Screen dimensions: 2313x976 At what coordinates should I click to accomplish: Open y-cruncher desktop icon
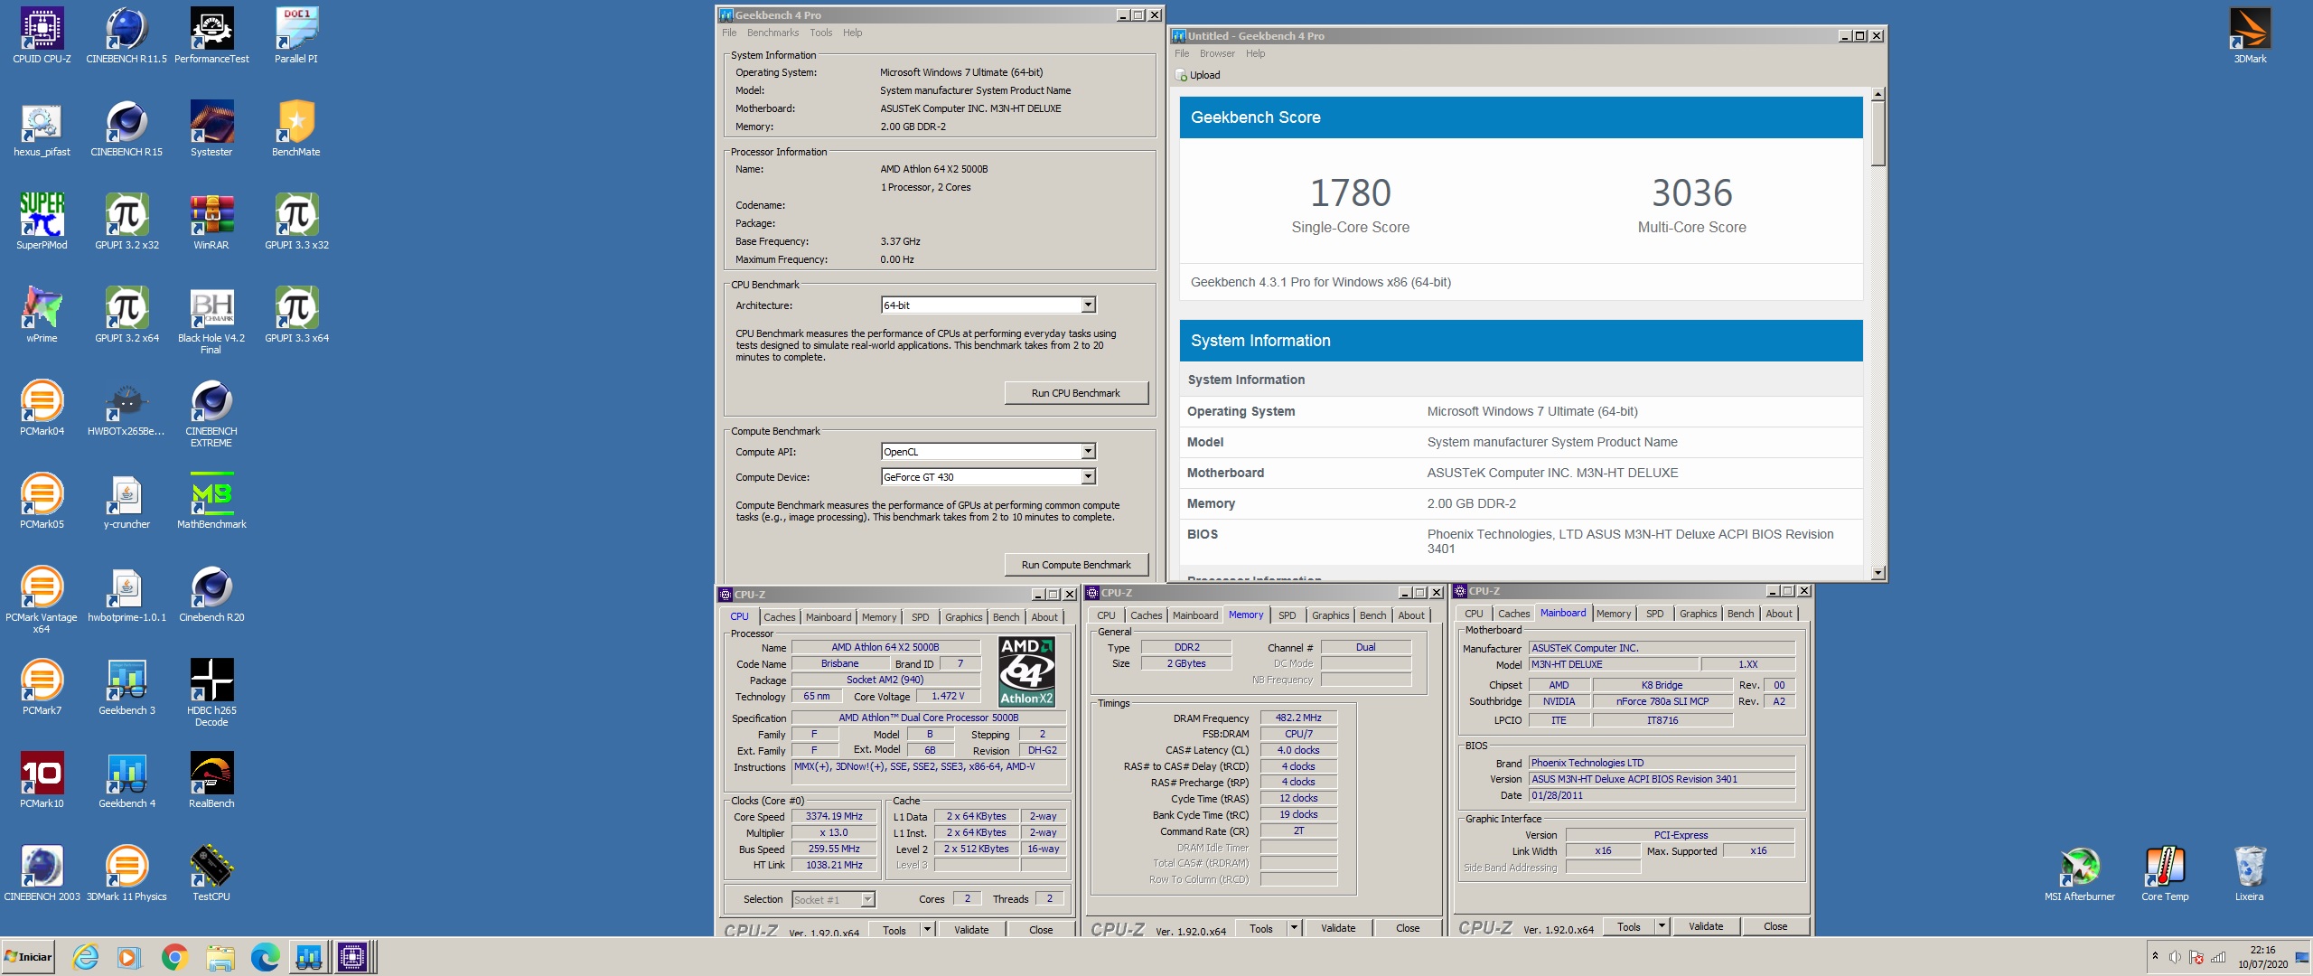click(x=126, y=502)
